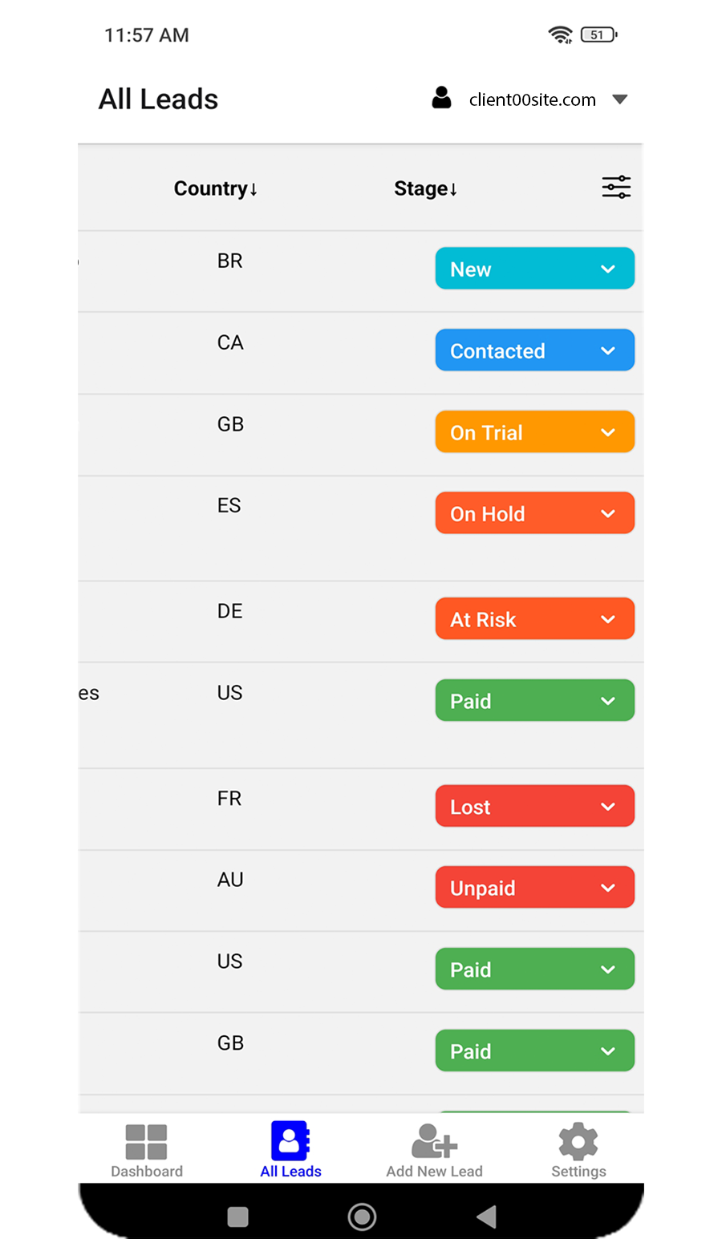This screenshot has height=1243, width=722.
Task: Change the Unpaid stage for AU lead
Action: click(x=534, y=888)
